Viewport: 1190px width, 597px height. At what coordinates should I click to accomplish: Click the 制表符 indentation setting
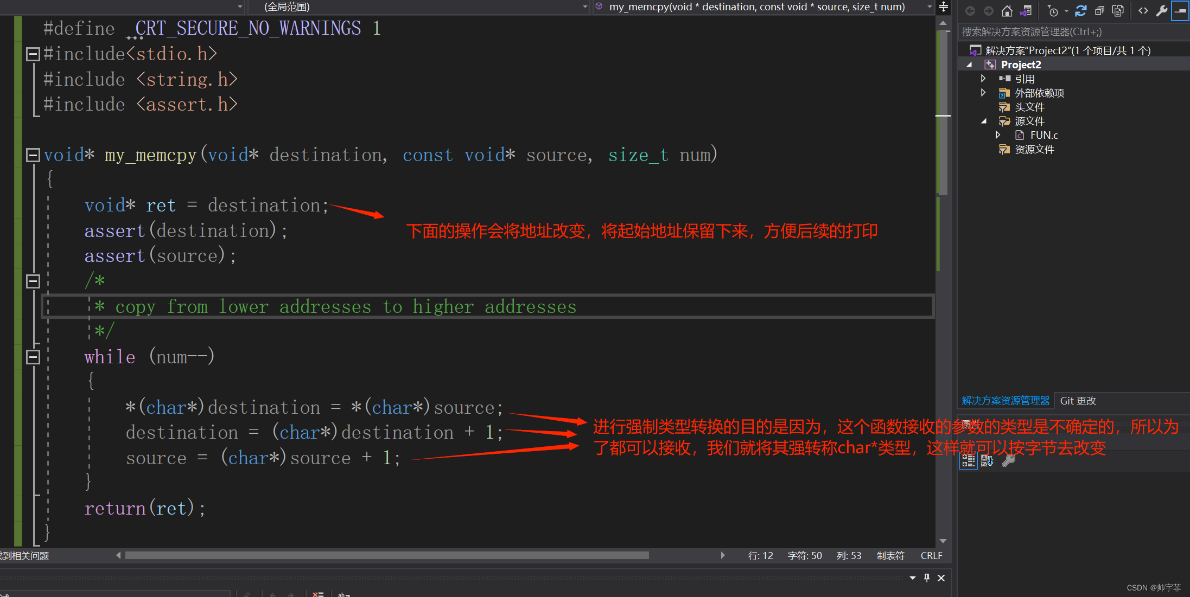coord(890,556)
